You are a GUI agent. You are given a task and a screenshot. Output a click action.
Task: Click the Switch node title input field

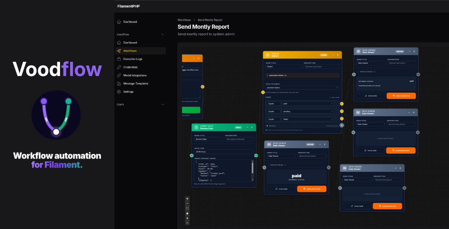tap(283, 67)
